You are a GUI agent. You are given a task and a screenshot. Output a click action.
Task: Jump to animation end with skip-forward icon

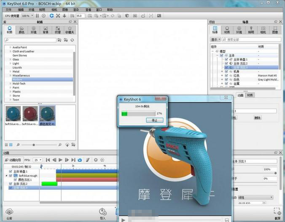tap(73, 160)
